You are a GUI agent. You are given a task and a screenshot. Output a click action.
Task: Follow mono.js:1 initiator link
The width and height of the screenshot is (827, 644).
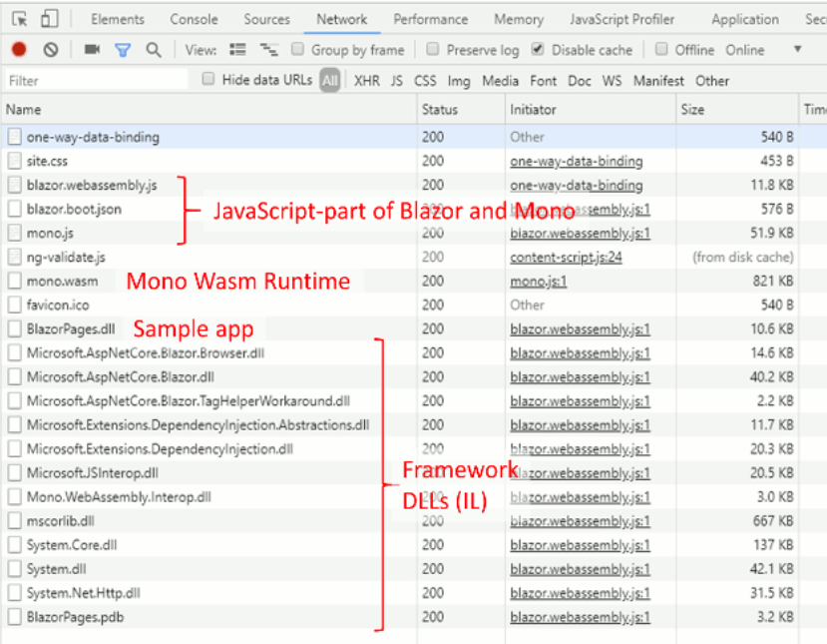coord(538,282)
